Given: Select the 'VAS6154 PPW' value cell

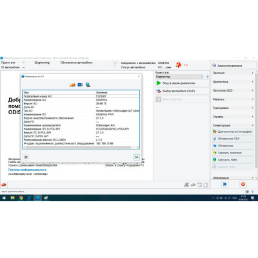Looking at the screenshot, I should click(x=104, y=114).
